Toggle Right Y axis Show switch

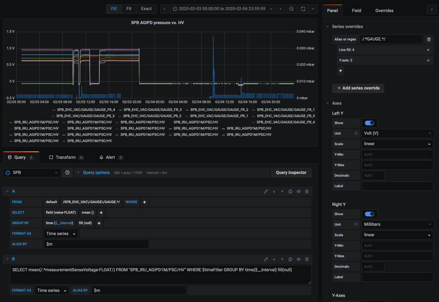[369, 214]
